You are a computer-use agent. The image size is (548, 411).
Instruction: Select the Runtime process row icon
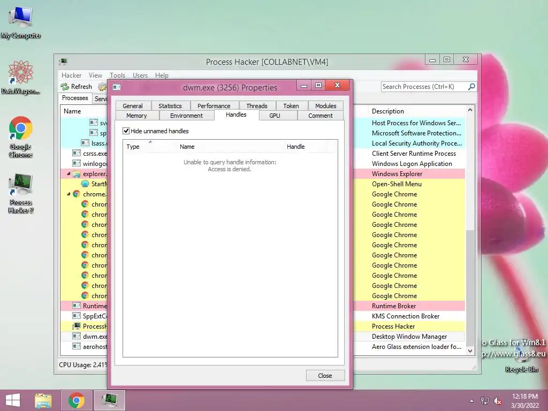click(x=77, y=306)
